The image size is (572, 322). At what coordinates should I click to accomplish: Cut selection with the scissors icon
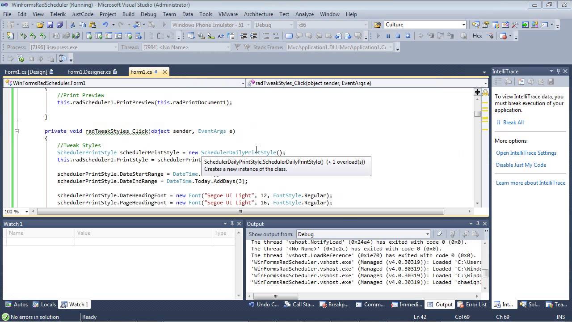(x=73, y=25)
